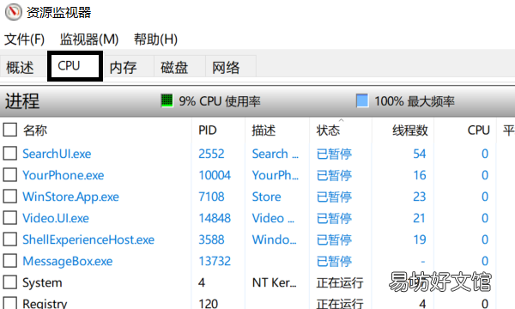Click thread count 23
The image size is (515, 309).
click(x=420, y=197)
